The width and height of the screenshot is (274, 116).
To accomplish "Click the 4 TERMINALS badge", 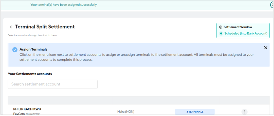I will (195, 112).
